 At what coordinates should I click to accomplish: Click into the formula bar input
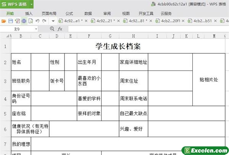coord(148,29)
